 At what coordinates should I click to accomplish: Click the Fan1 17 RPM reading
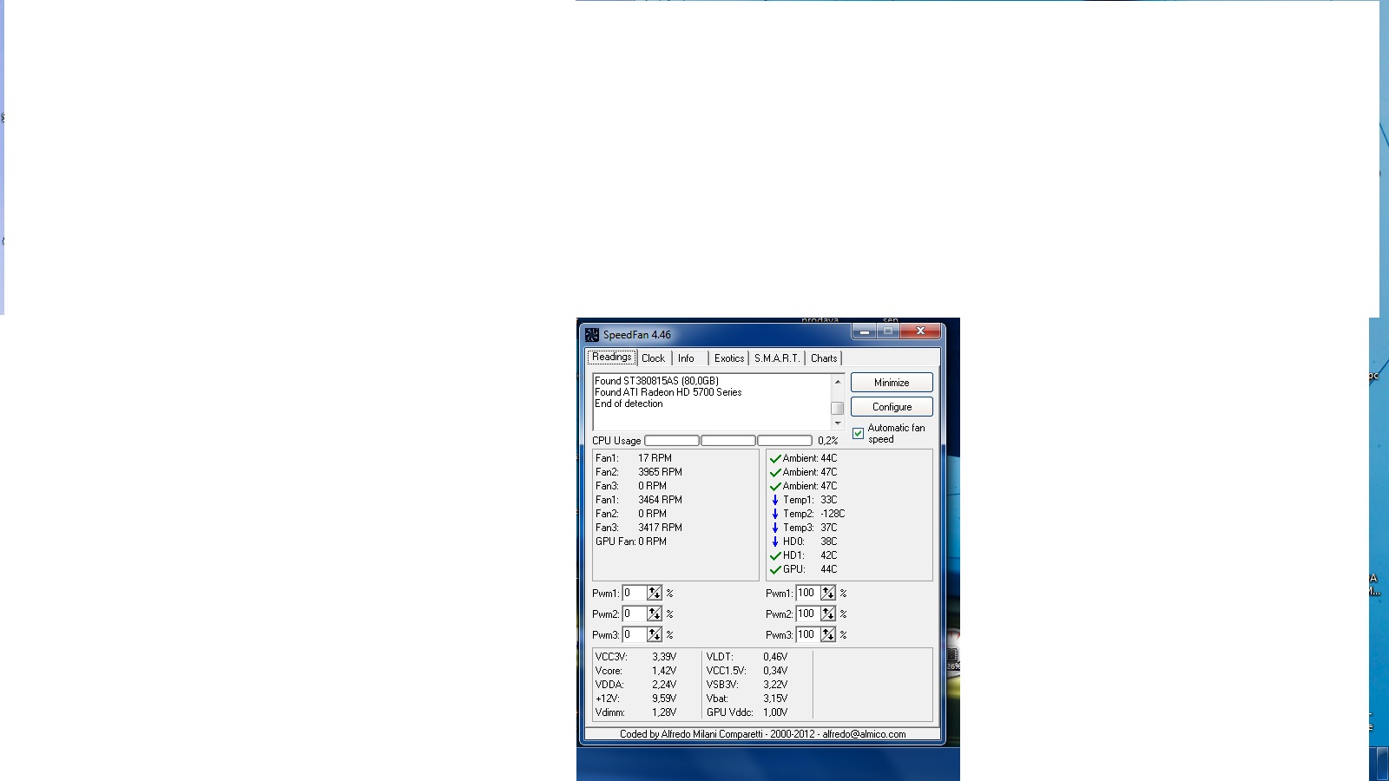[x=634, y=458]
